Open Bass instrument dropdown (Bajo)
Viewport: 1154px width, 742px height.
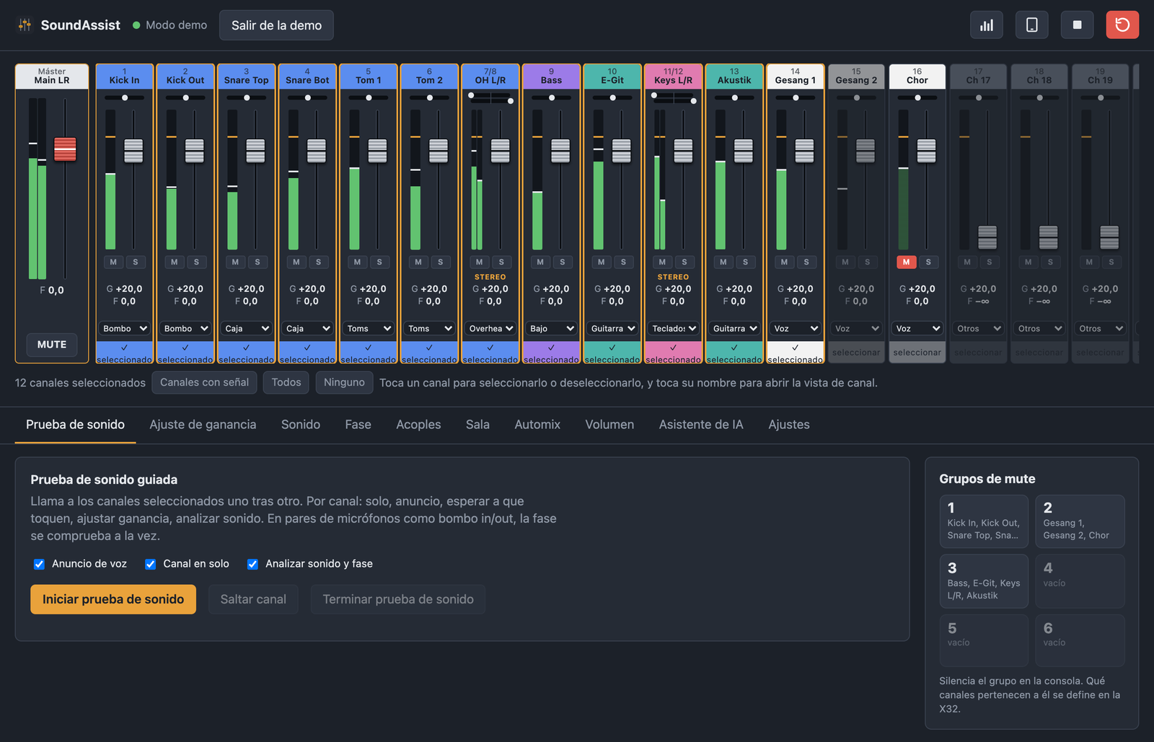(x=552, y=328)
